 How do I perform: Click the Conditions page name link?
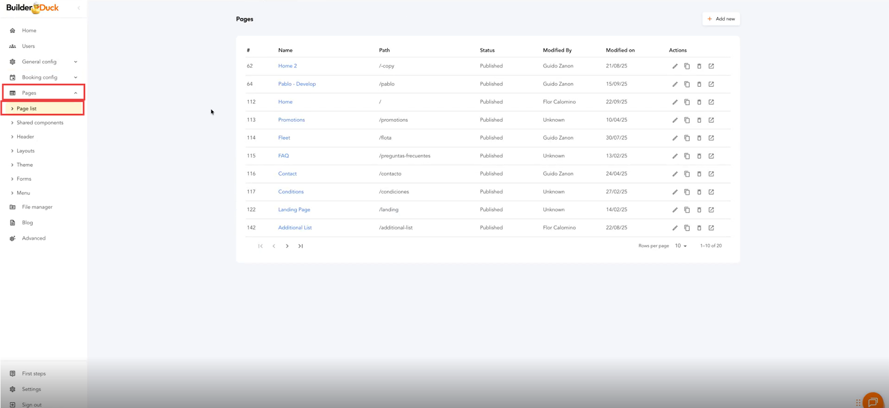click(x=291, y=192)
